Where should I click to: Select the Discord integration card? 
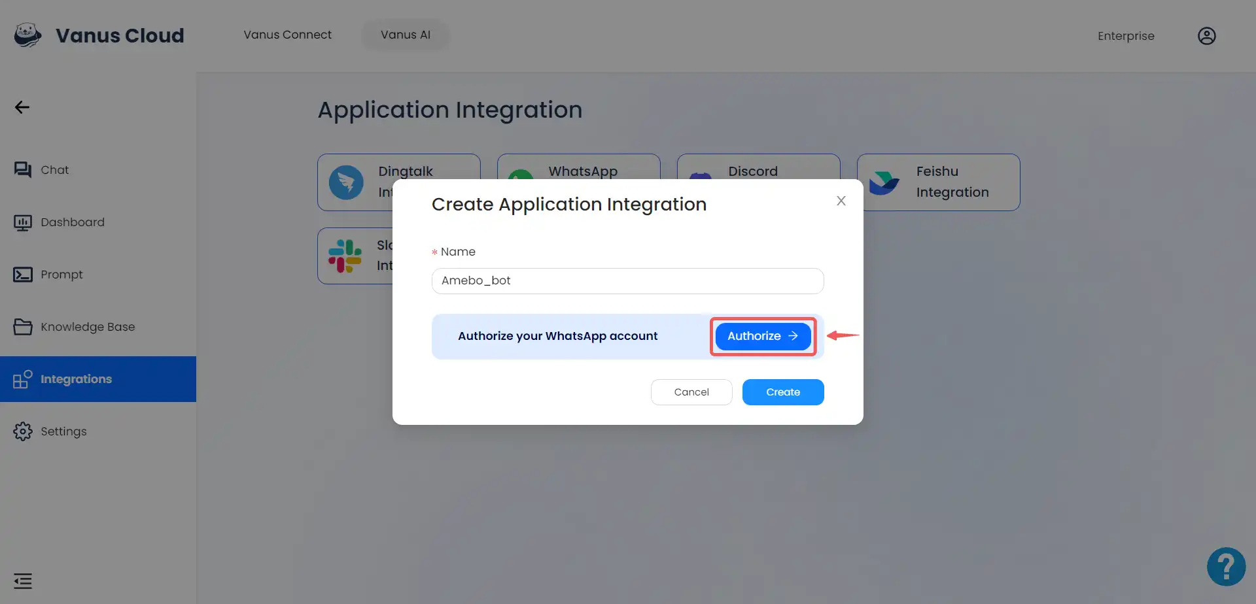(759, 167)
